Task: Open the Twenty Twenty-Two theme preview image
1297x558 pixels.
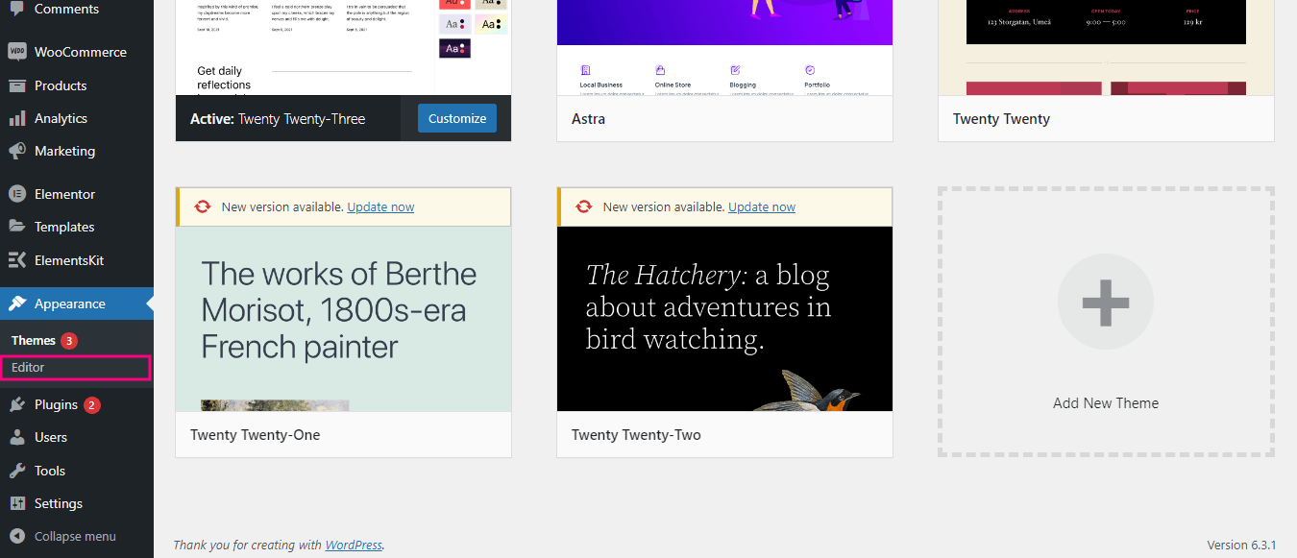Action: point(724,319)
